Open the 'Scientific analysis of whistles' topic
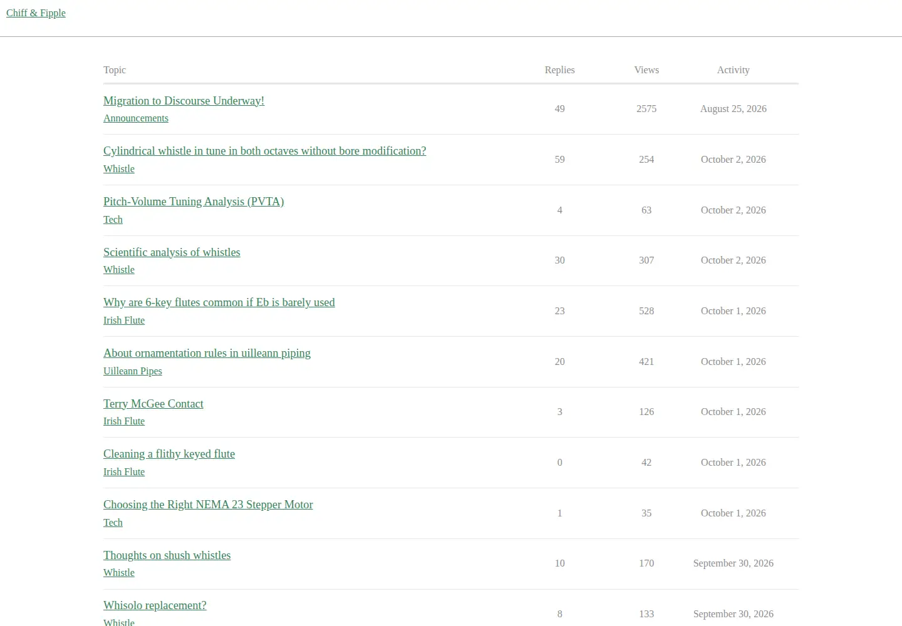 172,252
